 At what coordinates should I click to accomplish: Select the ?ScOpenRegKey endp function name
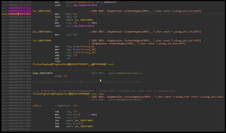(70, 64)
